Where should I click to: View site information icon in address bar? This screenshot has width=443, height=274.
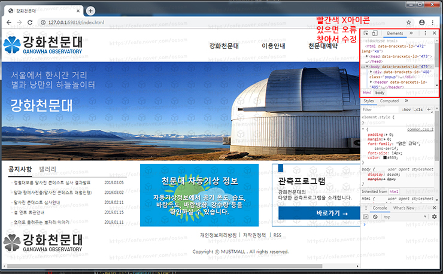(x=43, y=22)
